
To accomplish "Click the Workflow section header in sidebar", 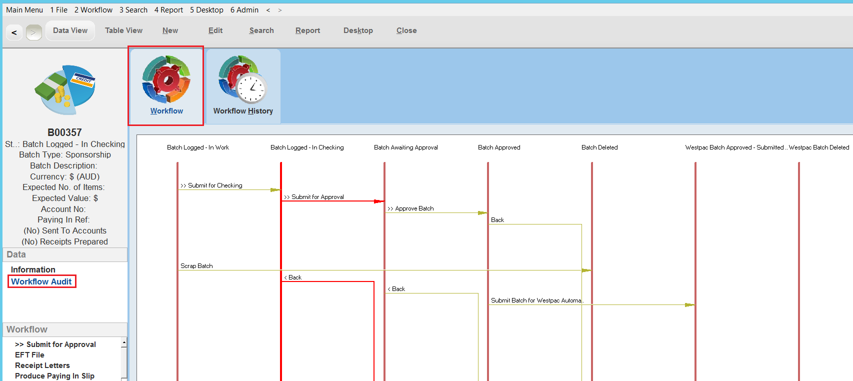I will click(x=65, y=329).
